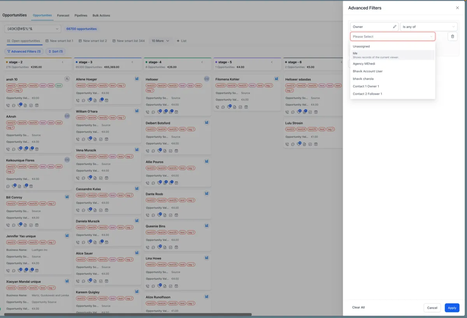Image resolution: width=467 pixels, height=318 pixels.
Task: Add a new smart list with + List
Action: coord(181,41)
